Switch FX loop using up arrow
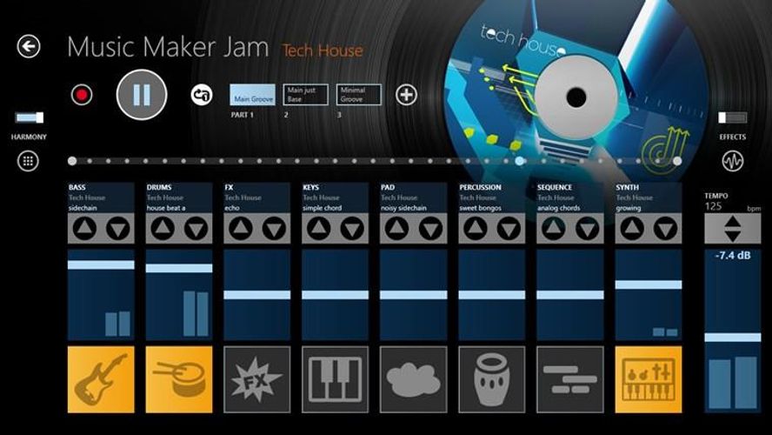772x435 pixels. [x=241, y=229]
